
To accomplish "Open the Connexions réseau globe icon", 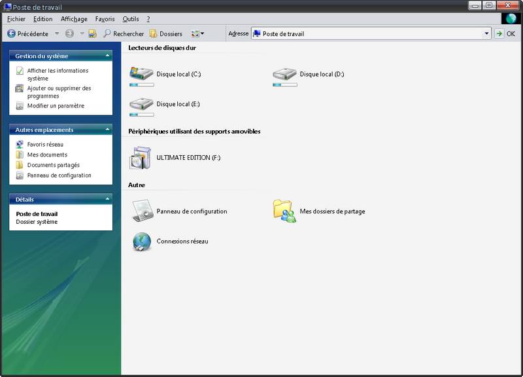I will [142, 242].
